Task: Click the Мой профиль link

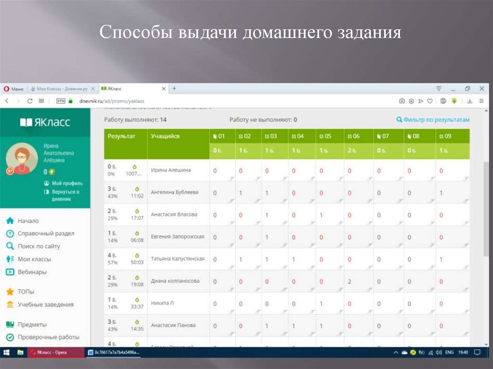Action: (67, 183)
